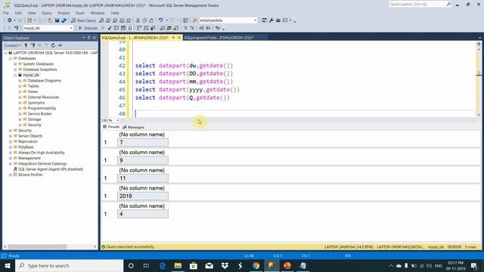Viewport: 484px width, 272px height.
Task: Collapse the mysql_db database node
Action: point(15,75)
